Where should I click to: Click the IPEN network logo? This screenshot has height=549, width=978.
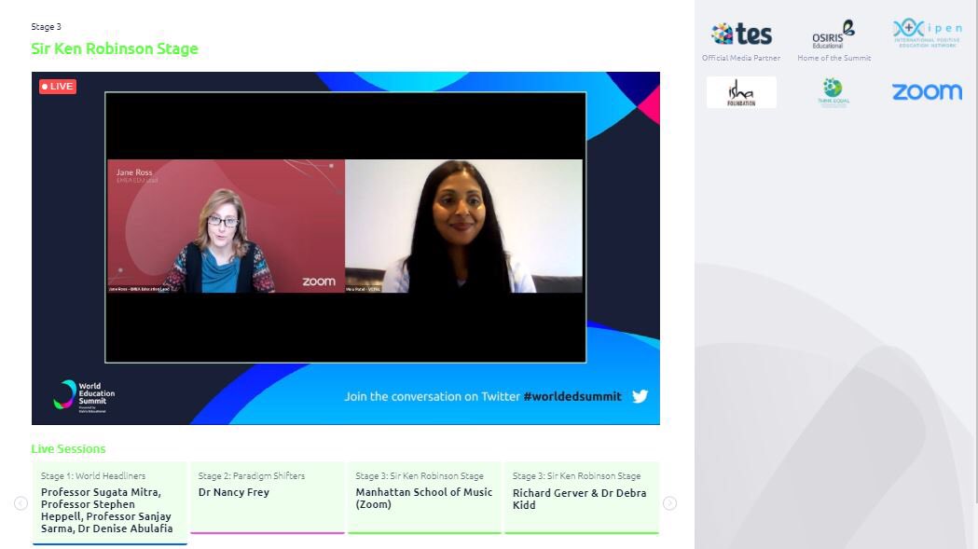tap(927, 33)
